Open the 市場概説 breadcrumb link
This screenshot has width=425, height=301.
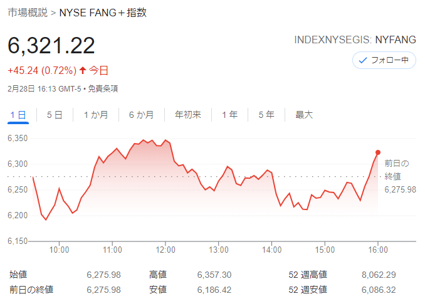28,13
